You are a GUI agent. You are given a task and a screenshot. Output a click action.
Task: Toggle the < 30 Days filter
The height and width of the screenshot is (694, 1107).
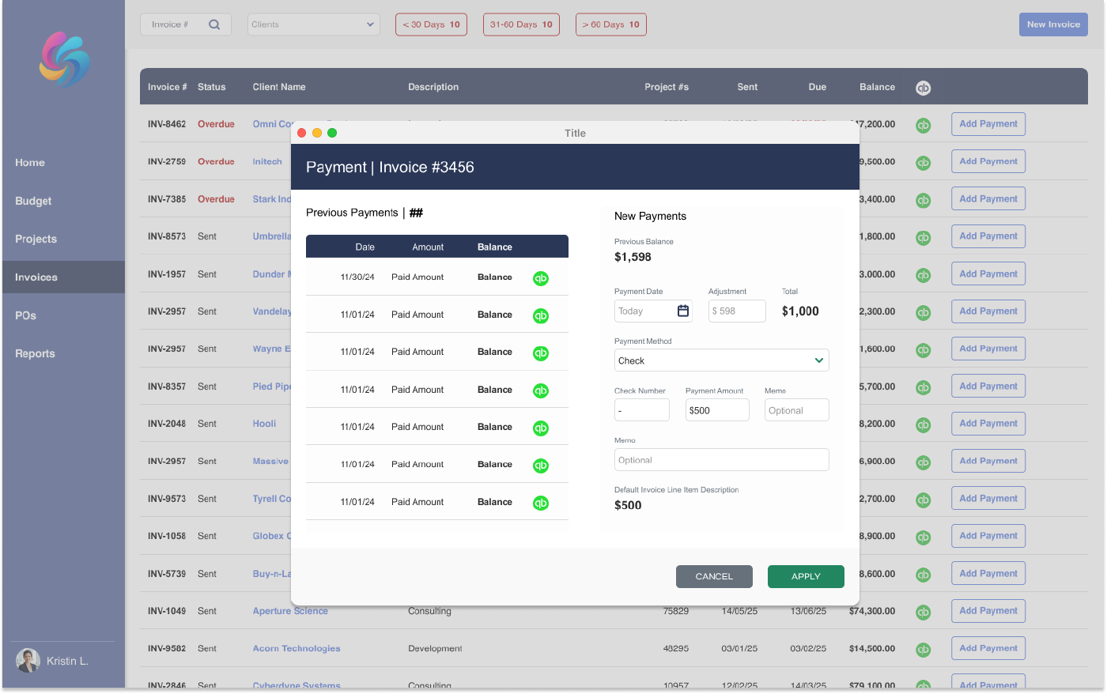(x=431, y=25)
